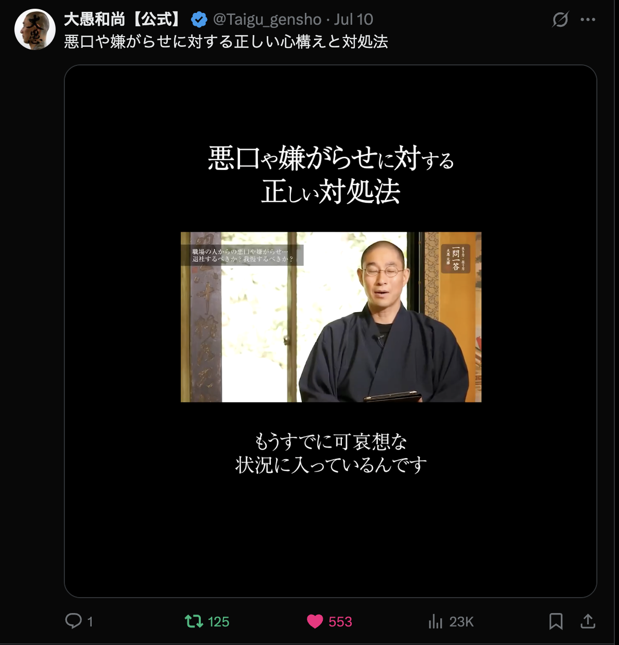
Task: Open the view analytics bar-chart icon
Action: coord(435,621)
